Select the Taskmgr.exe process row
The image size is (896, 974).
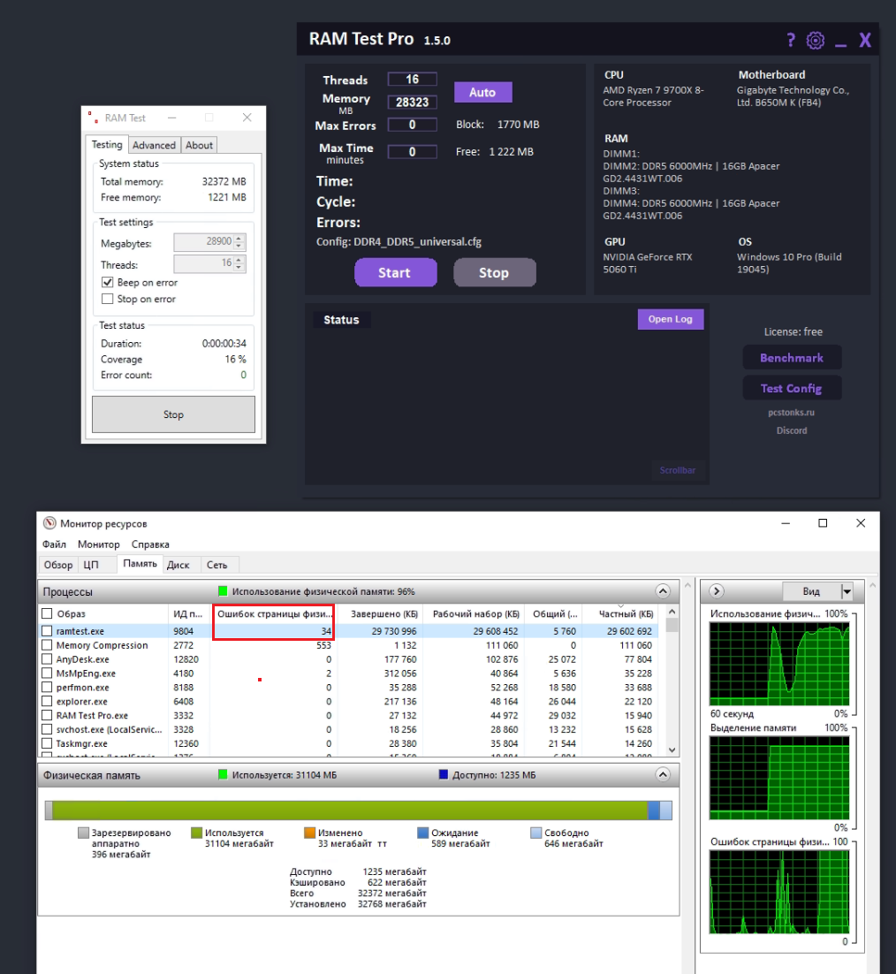(x=351, y=743)
